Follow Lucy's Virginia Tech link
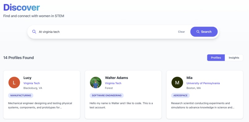This screenshot has width=249, height=122. pyautogui.click(x=32, y=83)
